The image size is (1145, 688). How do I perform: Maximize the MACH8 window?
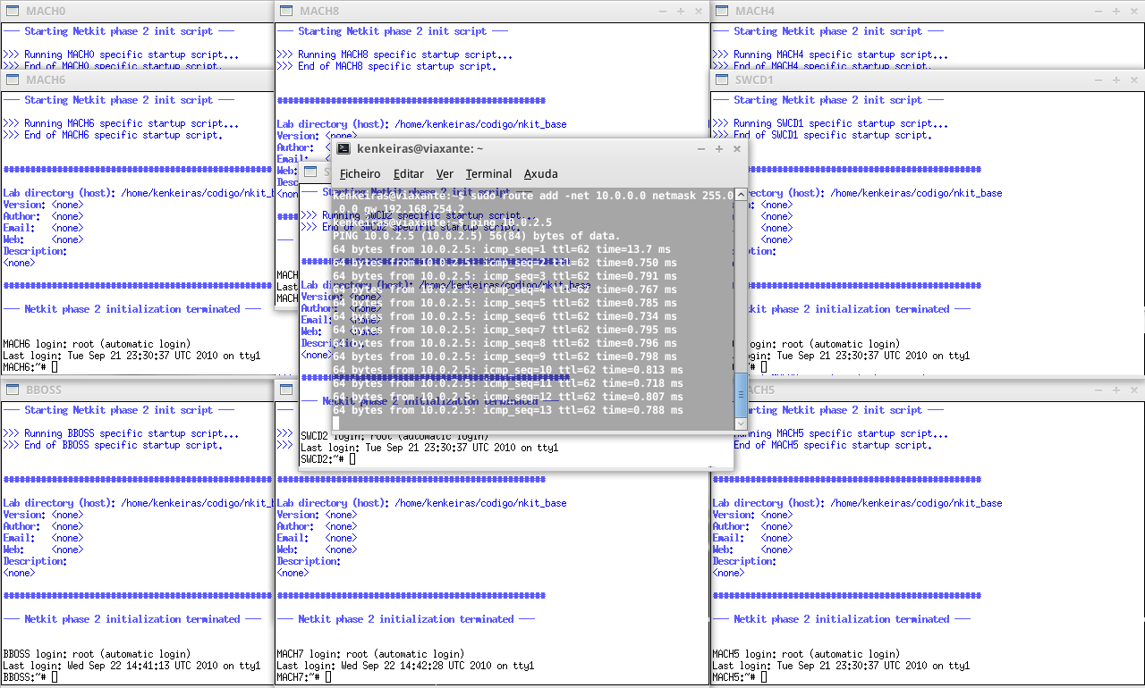click(x=681, y=11)
